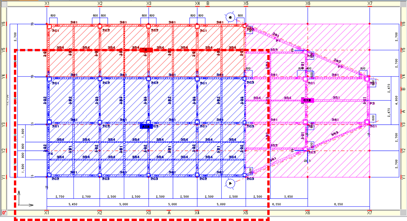
Task: Click circular section marker above X5 grid
Action: 230,18
